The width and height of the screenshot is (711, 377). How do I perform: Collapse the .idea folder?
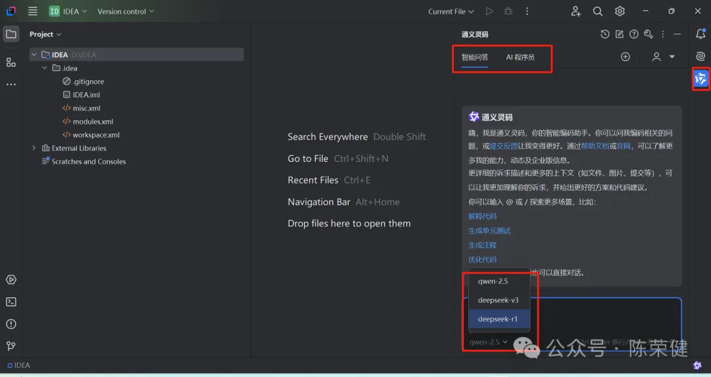(x=45, y=68)
